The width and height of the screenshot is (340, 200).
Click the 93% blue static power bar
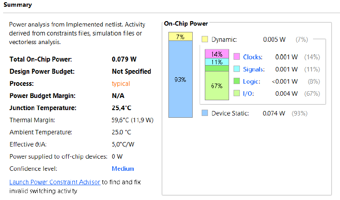point(180,80)
